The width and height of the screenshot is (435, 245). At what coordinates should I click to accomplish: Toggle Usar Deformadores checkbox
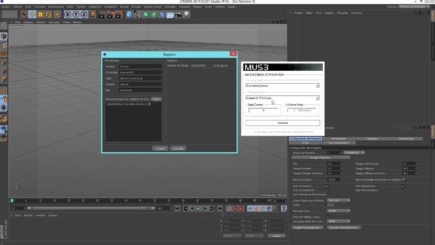click(403, 191)
